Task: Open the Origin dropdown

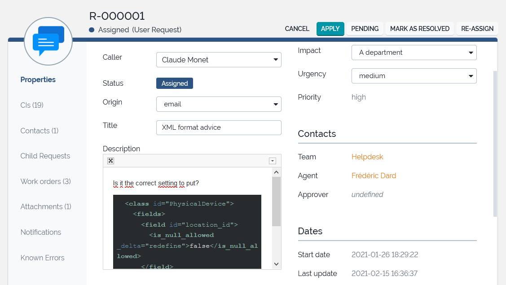Action: click(x=219, y=104)
